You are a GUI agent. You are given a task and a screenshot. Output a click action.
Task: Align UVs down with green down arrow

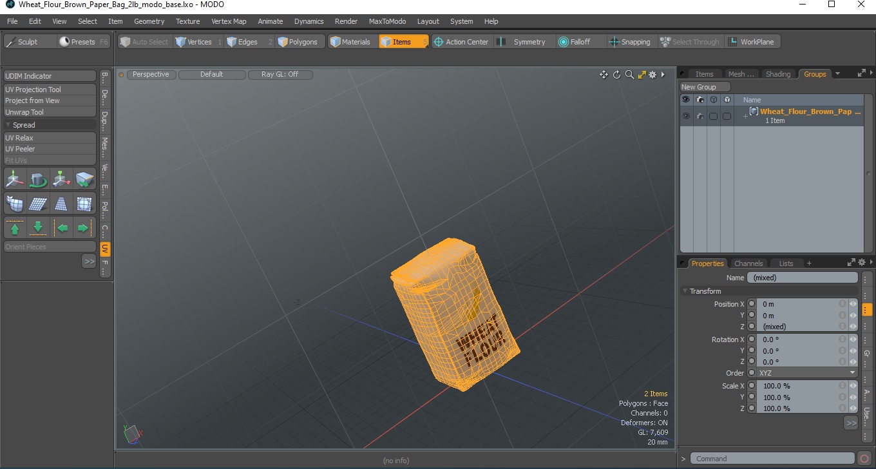tap(38, 228)
